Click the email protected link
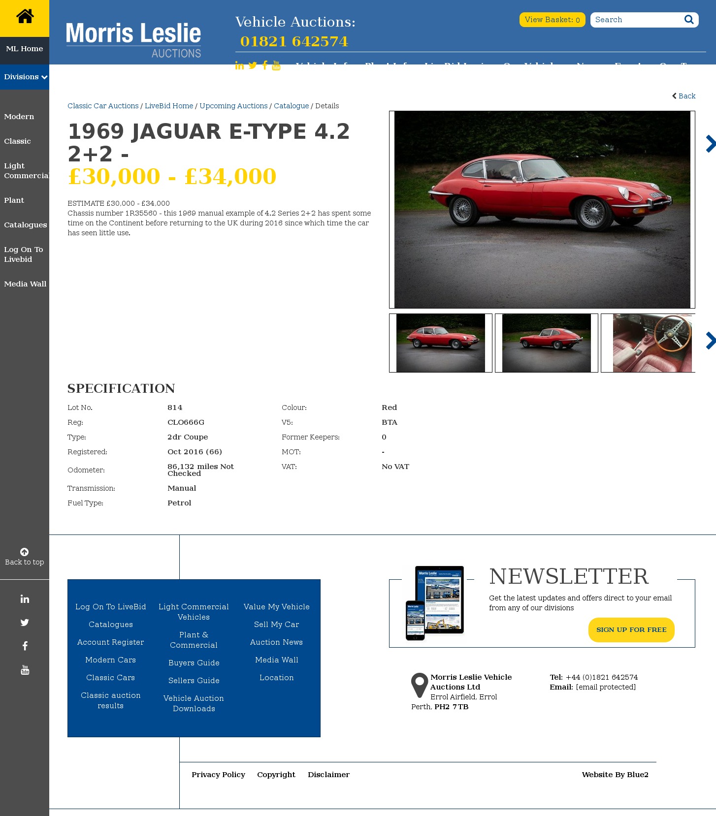Viewport: 716px width, 816px height. (x=606, y=687)
